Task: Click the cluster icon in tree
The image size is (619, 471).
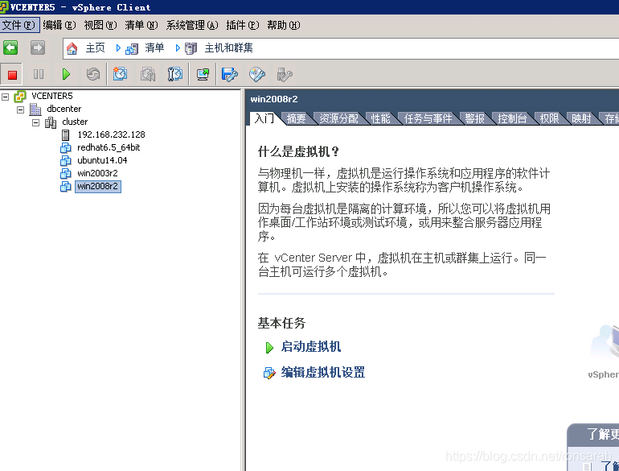Action: tap(51, 122)
